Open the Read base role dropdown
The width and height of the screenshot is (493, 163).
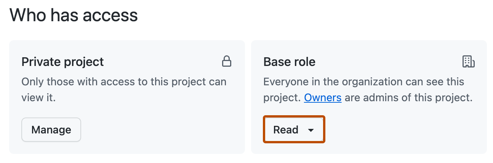[x=294, y=130]
